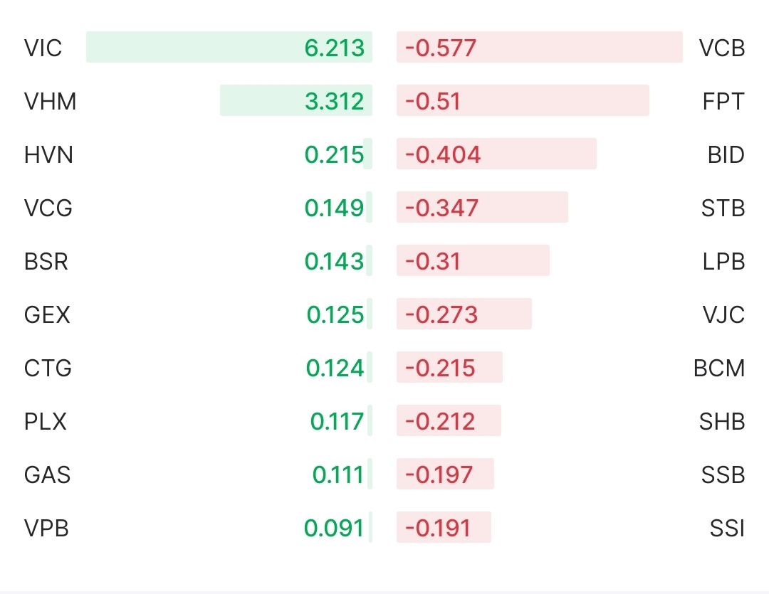Viewport: 769px width, 594px height.
Task: Open the FPT ticker
Action: [x=723, y=102]
